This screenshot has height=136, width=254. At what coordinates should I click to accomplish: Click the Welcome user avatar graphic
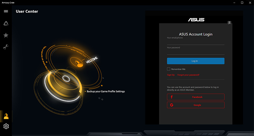77,62
